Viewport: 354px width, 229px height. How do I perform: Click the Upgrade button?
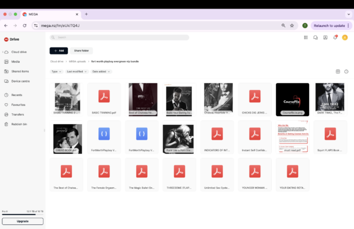point(22,221)
